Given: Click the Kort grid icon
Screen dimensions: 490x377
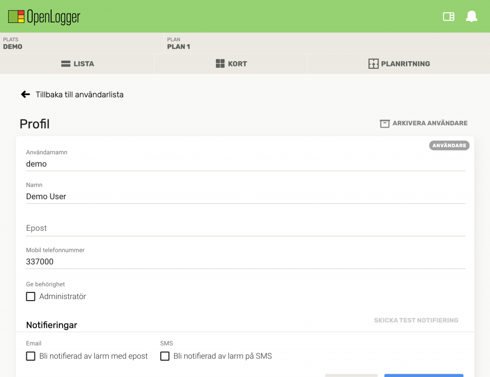Looking at the screenshot, I should tap(220, 64).
